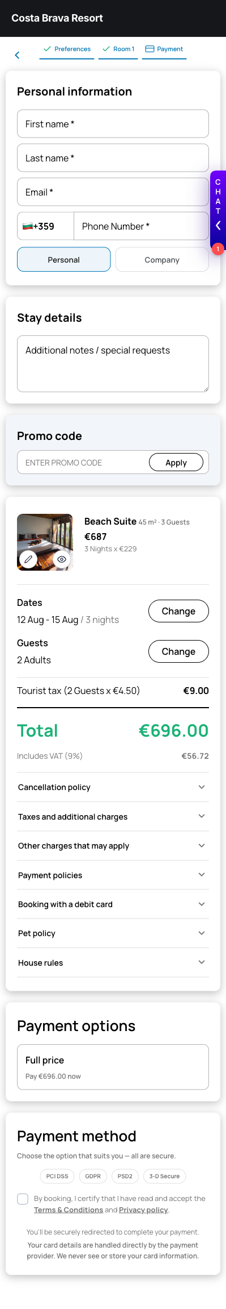This screenshot has width=226, height=1309.
Task: Check the Terms & Conditions acceptance checkbox
Action: (x=23, y=1199)
